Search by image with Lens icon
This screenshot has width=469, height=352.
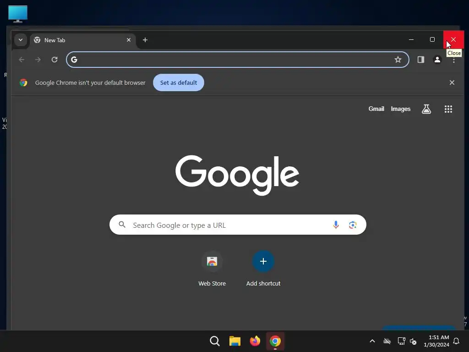[x=353, y=225]
